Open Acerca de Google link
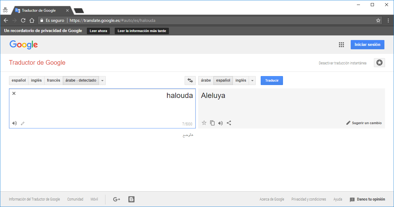394x207 pixels. point(272,199)
